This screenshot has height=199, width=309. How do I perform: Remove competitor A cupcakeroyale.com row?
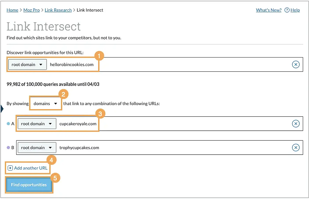pyautogui.click(x=296, y=124)
